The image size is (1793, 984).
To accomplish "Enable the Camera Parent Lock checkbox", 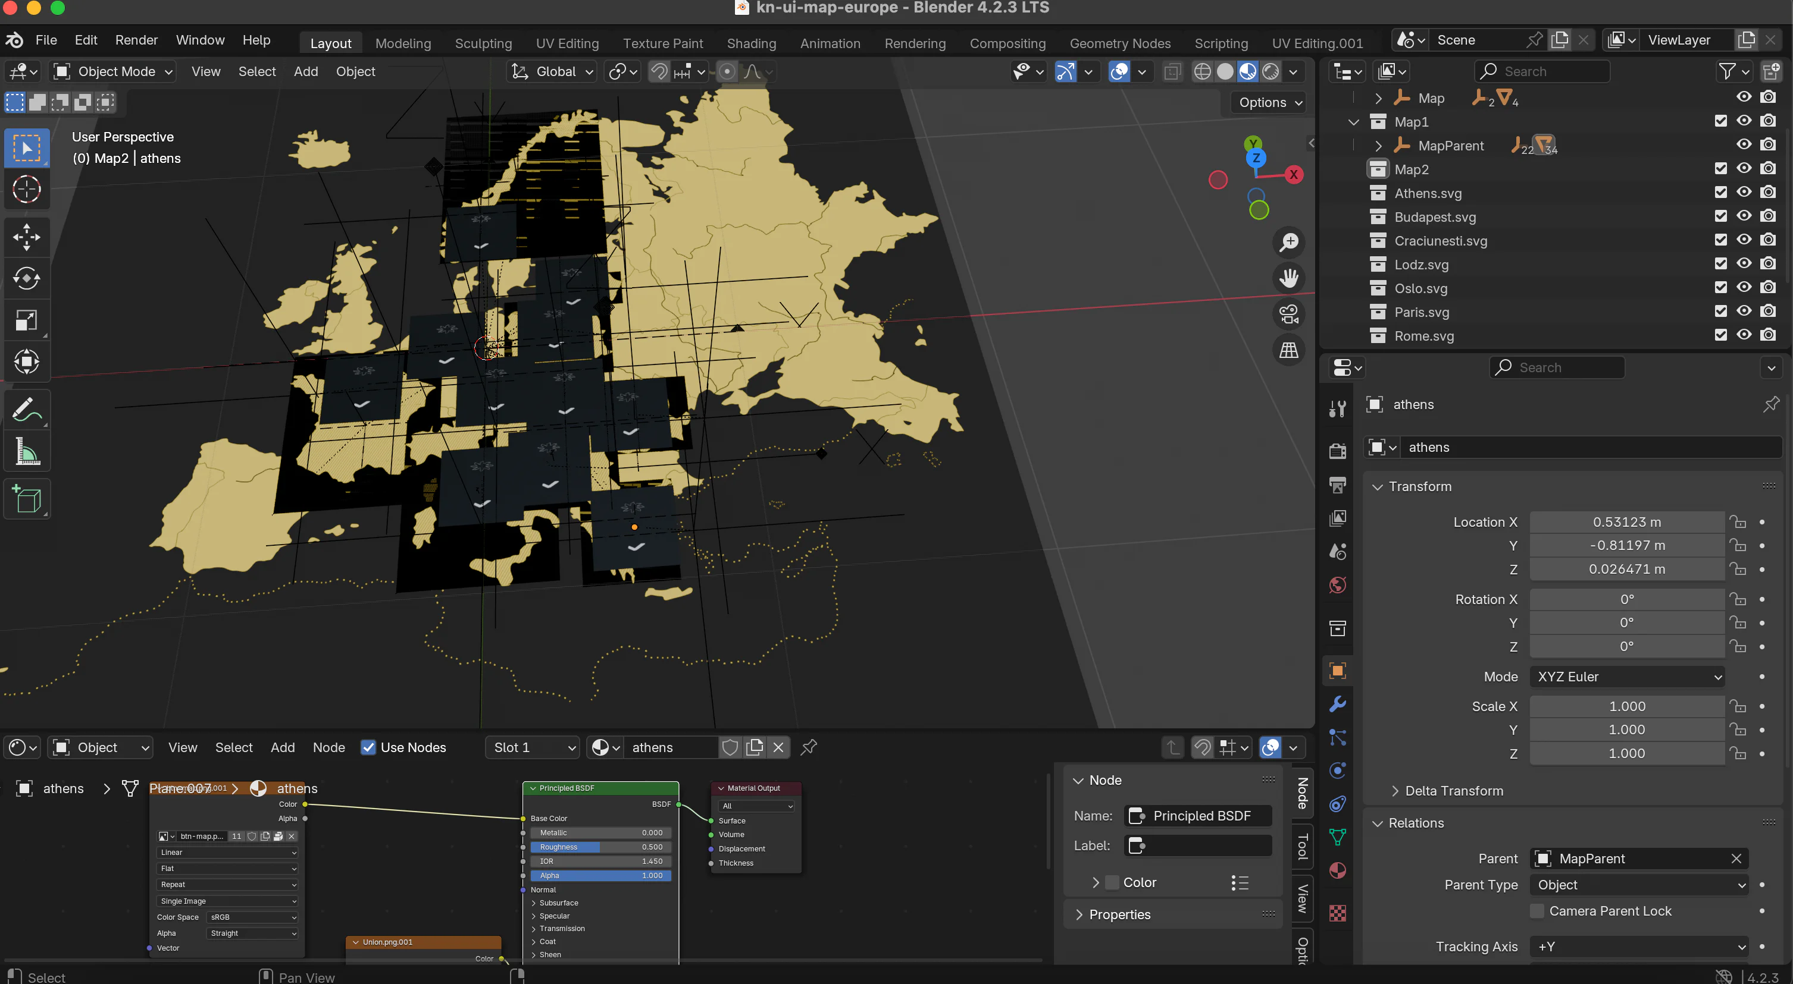I will pos(1537,911).
